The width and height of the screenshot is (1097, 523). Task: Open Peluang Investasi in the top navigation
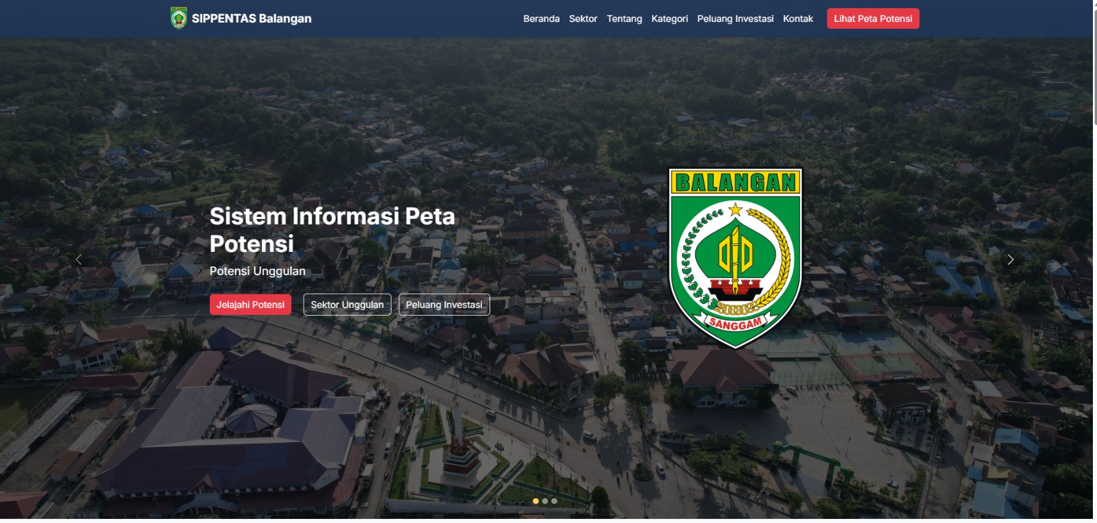click(x=735, y=19)
